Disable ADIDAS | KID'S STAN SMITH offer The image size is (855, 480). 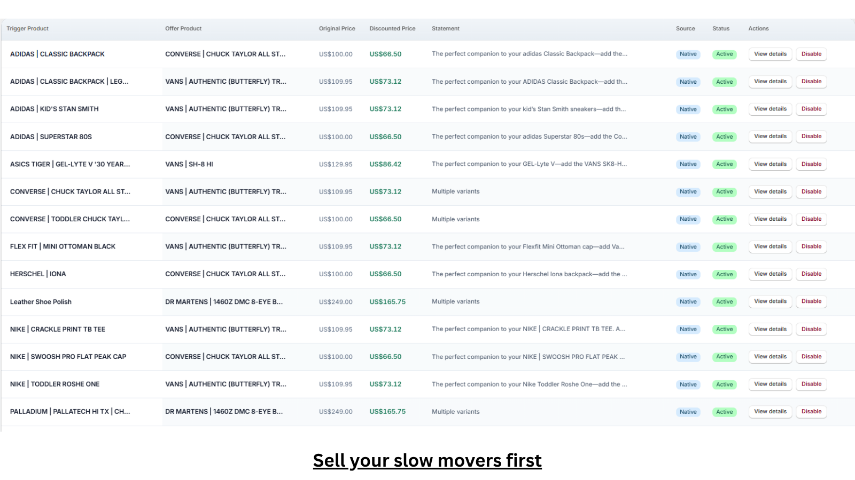tap(811, 109)
